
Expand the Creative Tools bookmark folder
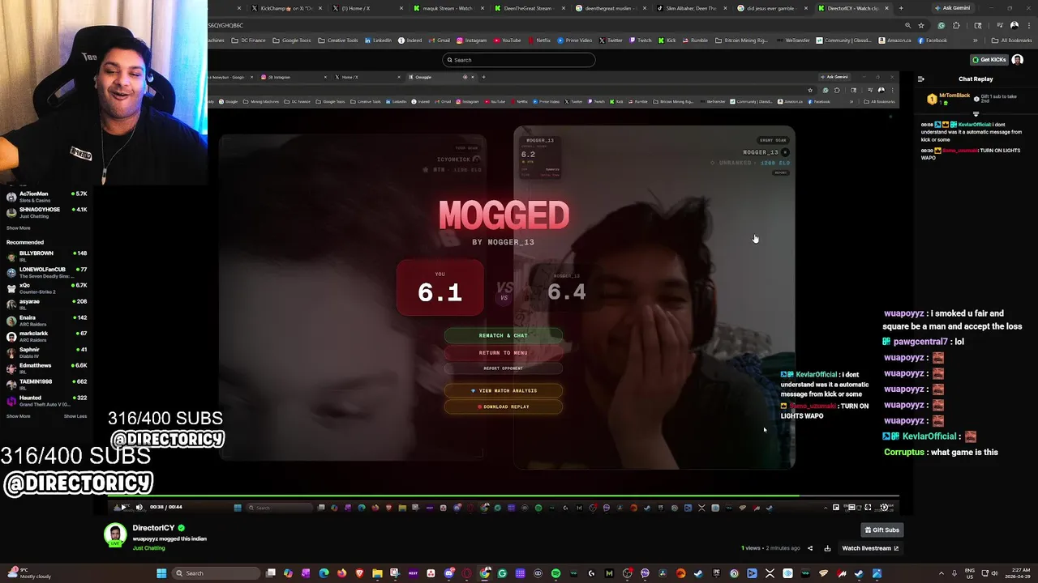(339, 40)
